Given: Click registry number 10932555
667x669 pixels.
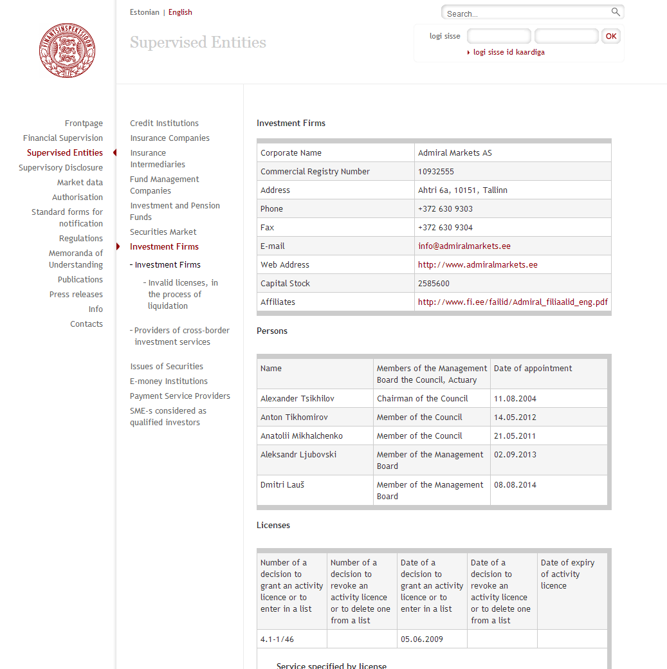Looking at the screenshot, I should pos(435,172).
